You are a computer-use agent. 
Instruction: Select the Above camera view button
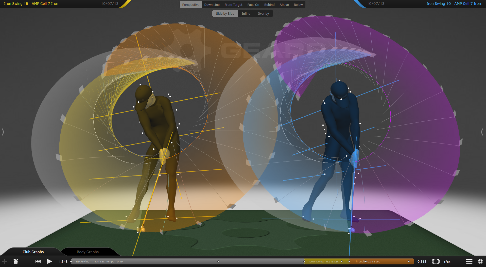284,5
